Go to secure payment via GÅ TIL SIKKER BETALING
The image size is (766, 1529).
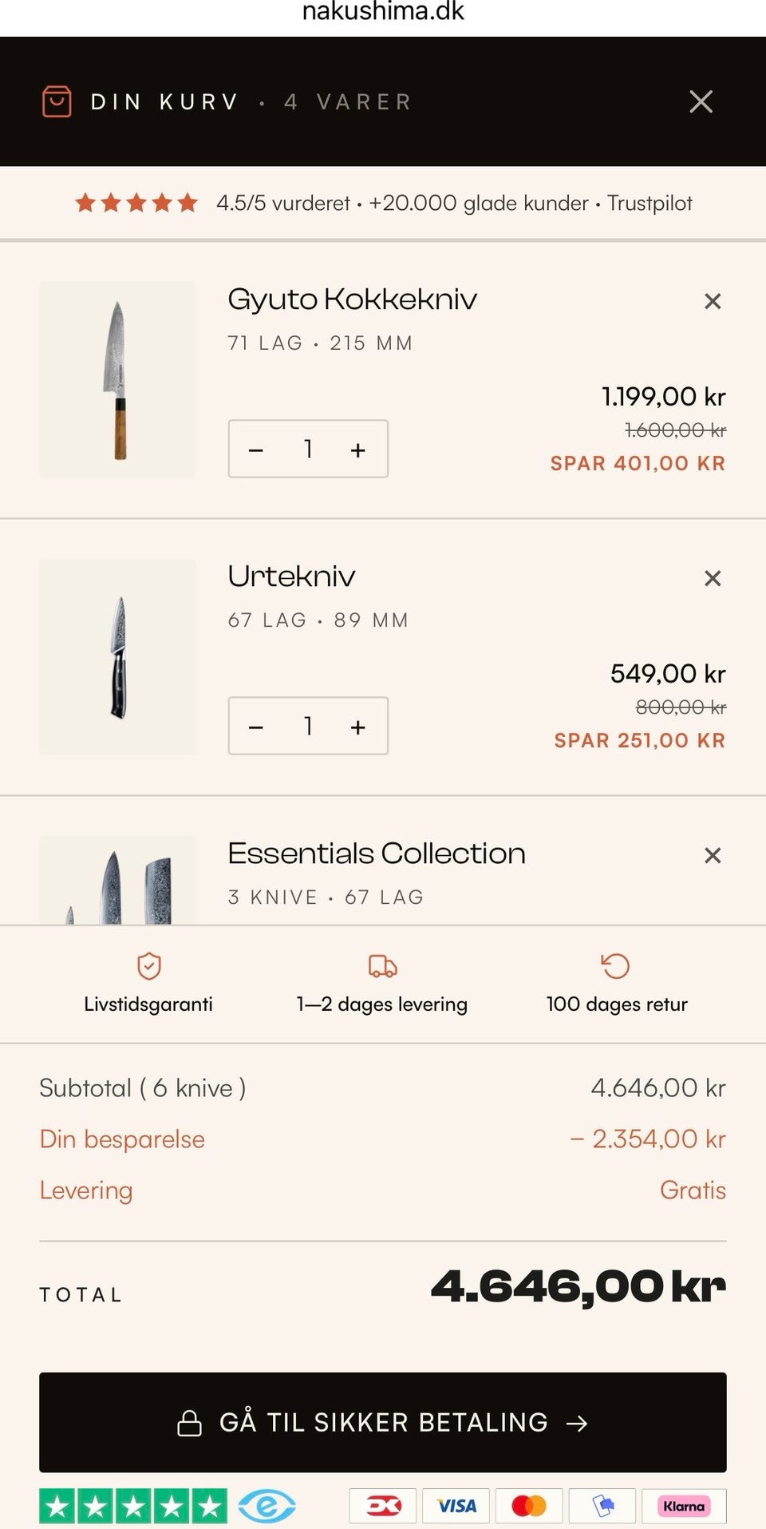coord(383,1422)
